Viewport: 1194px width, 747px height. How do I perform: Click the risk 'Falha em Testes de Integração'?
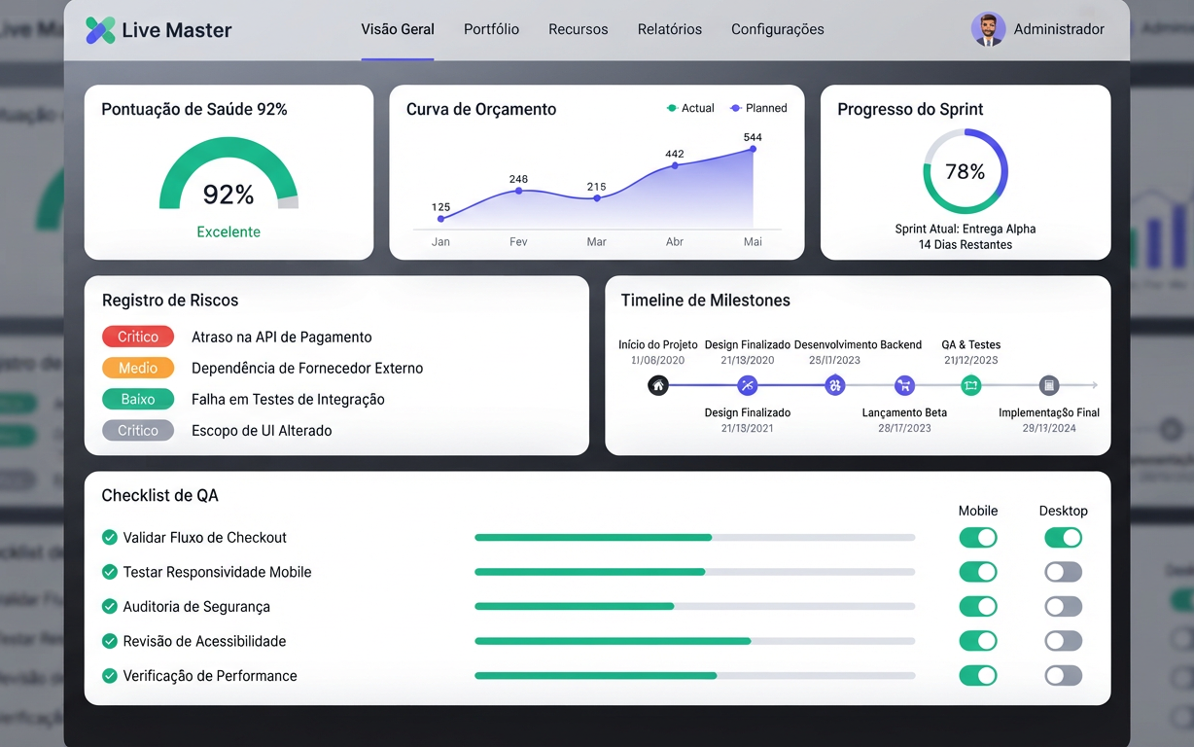pos(288,399)
